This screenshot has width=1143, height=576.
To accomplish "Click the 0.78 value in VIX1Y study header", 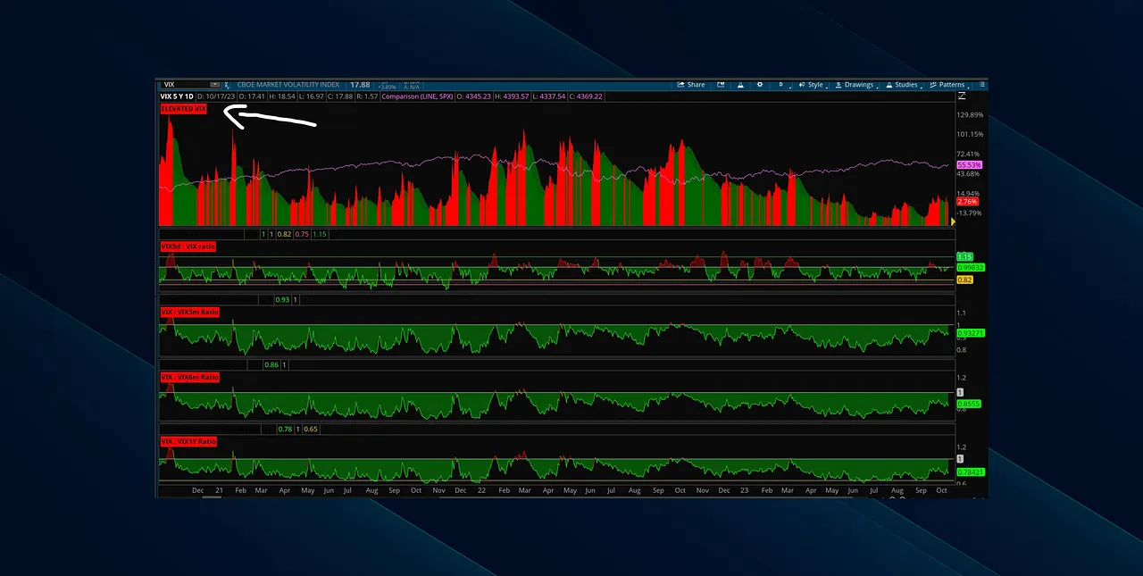I will (285, 430).
